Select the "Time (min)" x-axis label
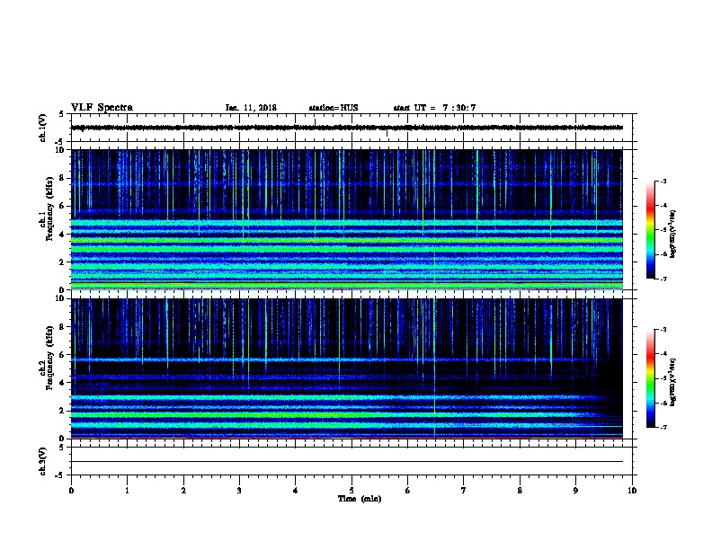The image size is (712, 550). (360, 499)
